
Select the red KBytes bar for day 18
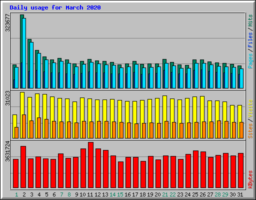click(143, 174)
